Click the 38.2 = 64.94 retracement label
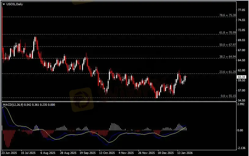The width and height of the screenshot is (249, 156). tap(228, 57)
